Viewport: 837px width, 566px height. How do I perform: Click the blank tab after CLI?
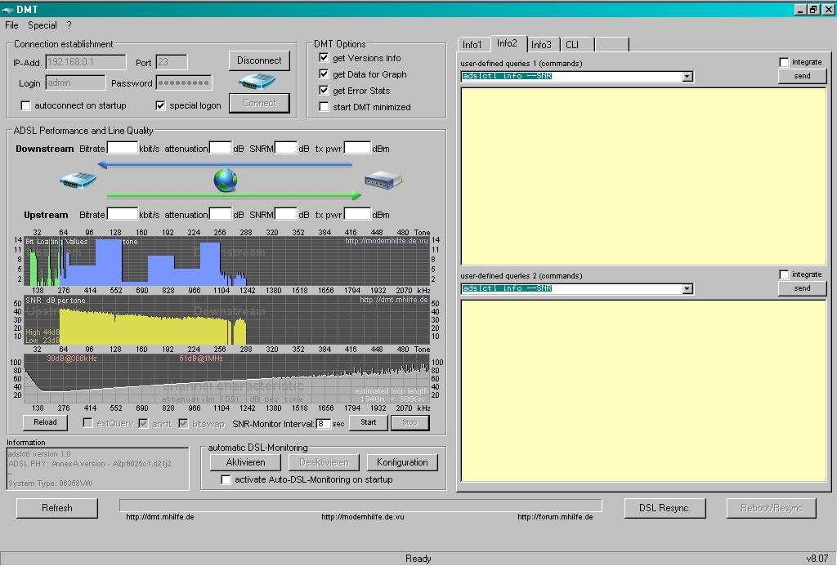611,45
